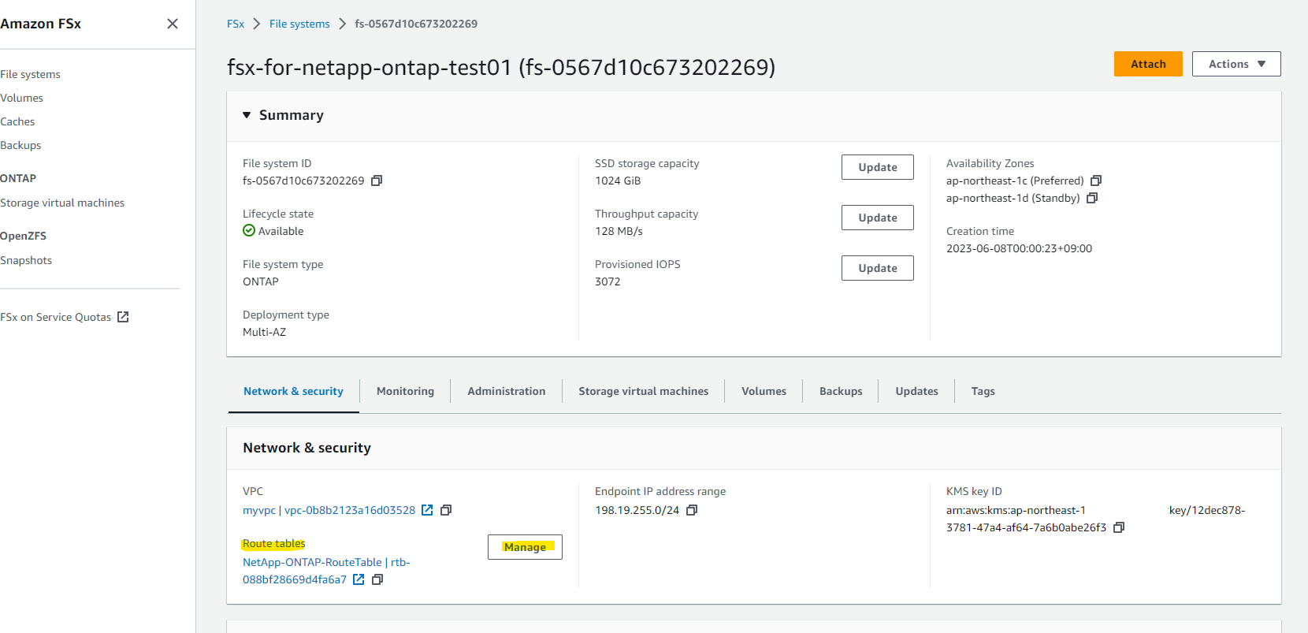Click the file system page title
Screen dimensions: 1308x633
501,67
